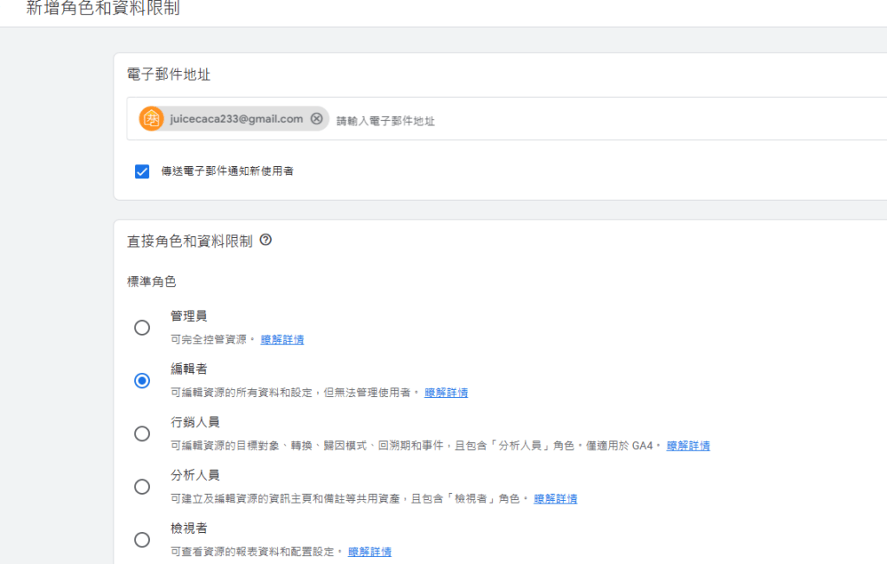The image size is (887, 564).
Task: Select the 管理員 radio button
Action: coord(142,328)
